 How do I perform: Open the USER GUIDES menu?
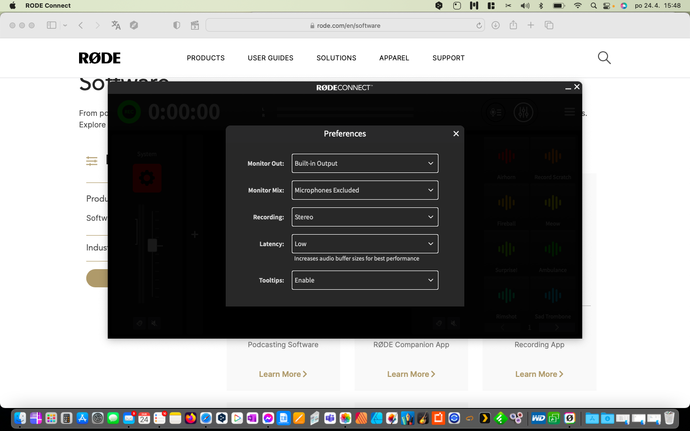(270, 58)
